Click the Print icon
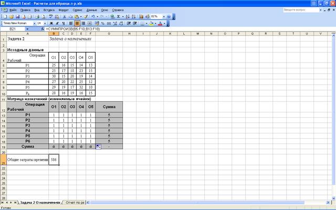Screen dimensions: 336x210 pyautogui.click(x=37, y=16)
